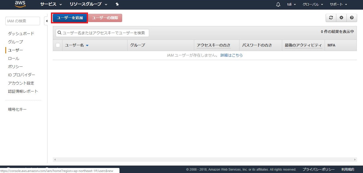Toggle the select-all users checkbox
Viewport: 363px width, 173px height.
coord(58,45)
